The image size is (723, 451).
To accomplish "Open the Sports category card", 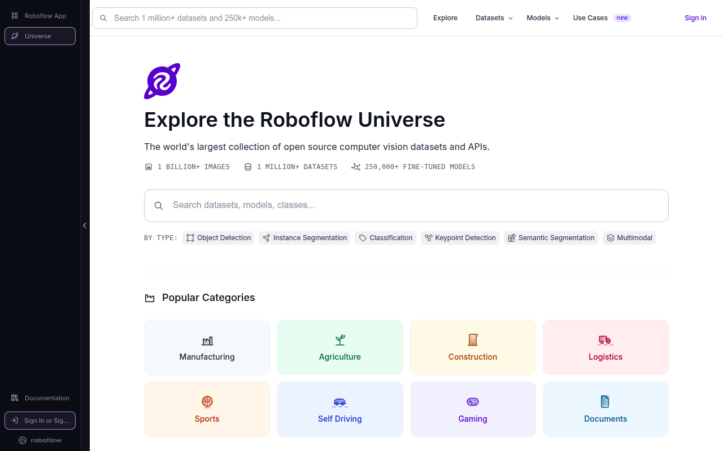I will coord(207,409).
